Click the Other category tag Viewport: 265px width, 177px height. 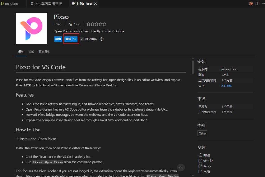(202, 133)
